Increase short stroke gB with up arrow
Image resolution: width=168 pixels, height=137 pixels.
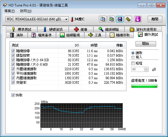pos(146,68)
